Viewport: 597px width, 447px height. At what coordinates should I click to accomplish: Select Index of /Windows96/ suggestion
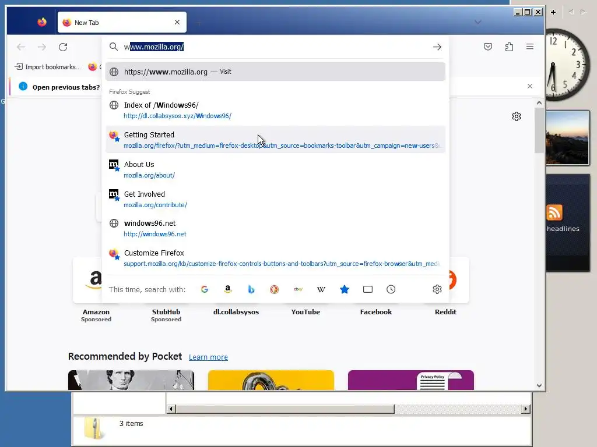pos(275,110)
